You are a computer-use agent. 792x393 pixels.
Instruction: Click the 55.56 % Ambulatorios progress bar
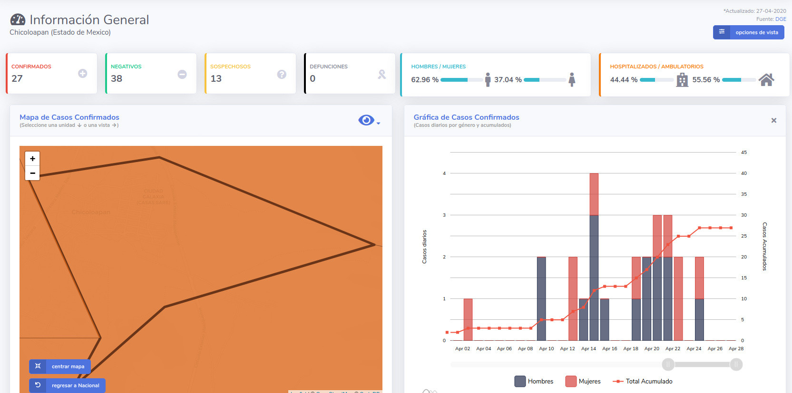point(739,80)
